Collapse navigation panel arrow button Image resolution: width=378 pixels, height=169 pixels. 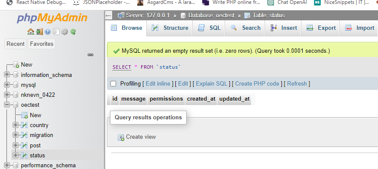109,16
